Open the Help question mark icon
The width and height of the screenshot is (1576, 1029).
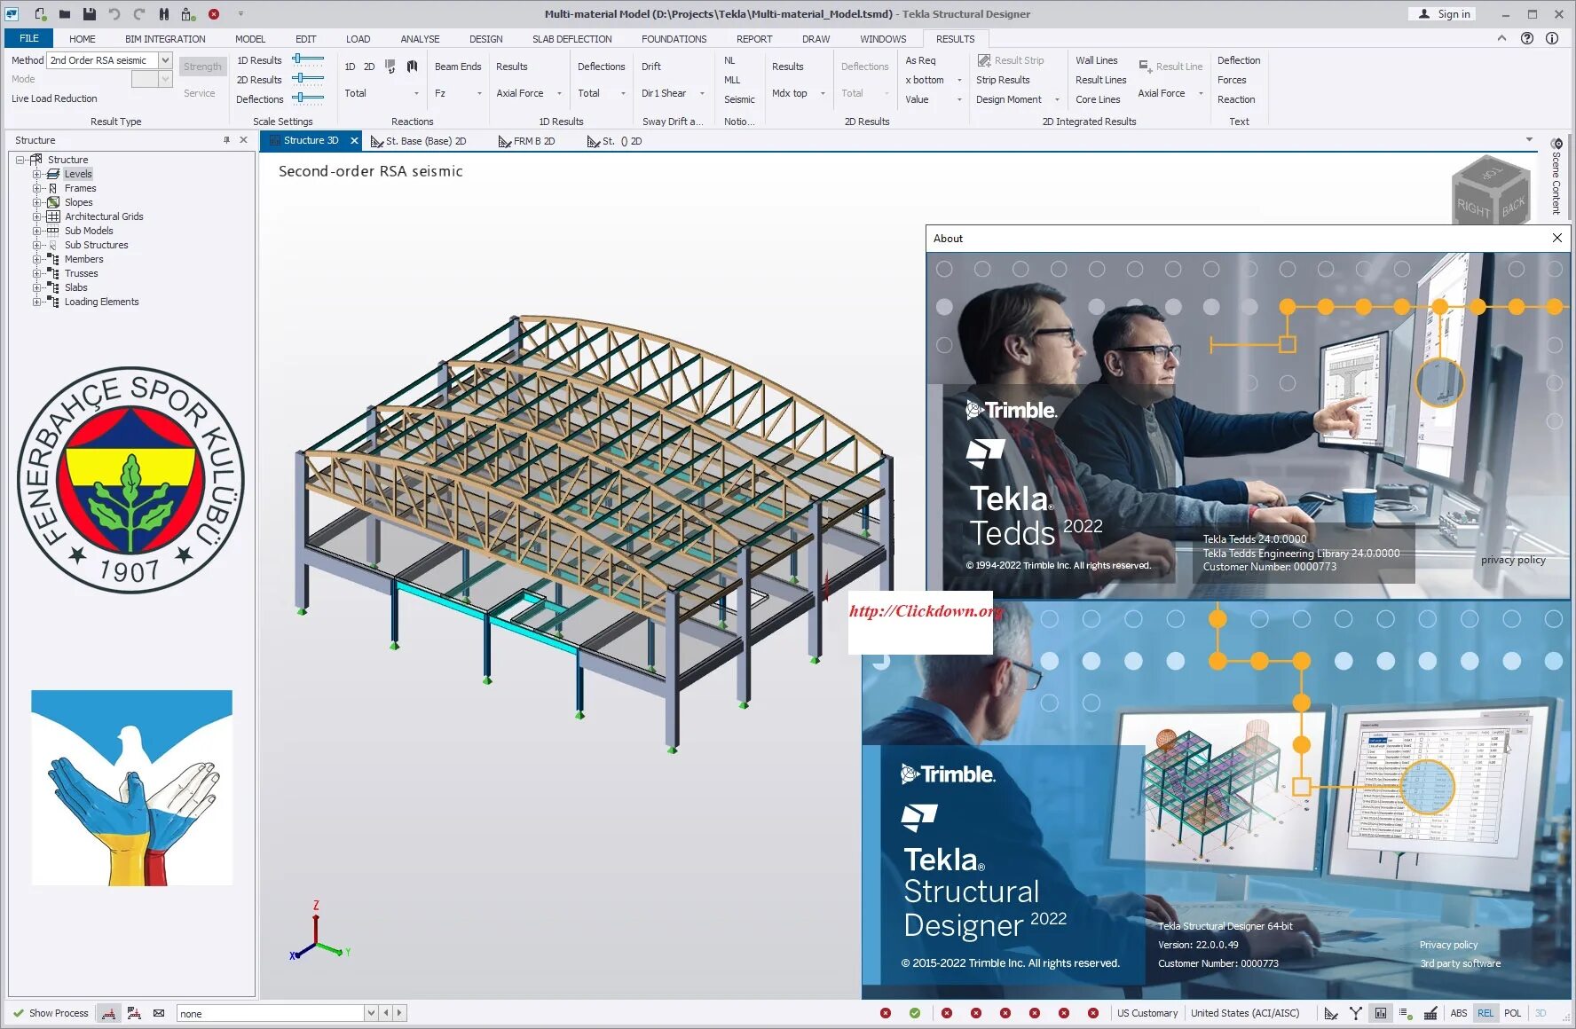point(1526,38)
